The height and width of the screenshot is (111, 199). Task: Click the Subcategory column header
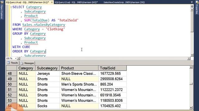point(48,68)
